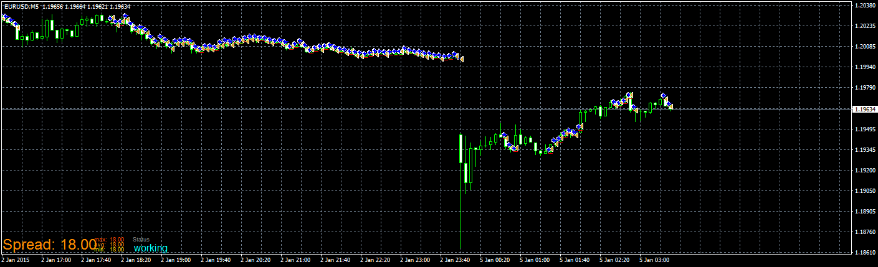The height and width of the screenshot is (267, 878).
Task: Click the 2 Jan 23:40 time label
Action: pos(455,260)
